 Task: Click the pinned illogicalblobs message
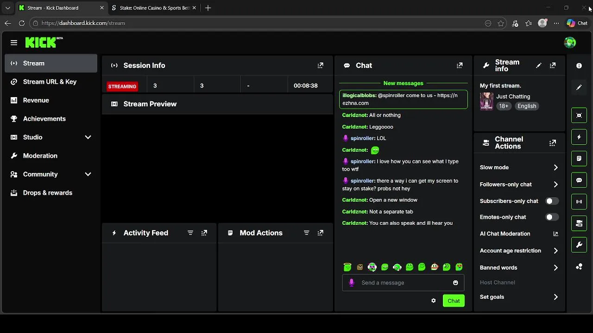click(x=404, y=99)
